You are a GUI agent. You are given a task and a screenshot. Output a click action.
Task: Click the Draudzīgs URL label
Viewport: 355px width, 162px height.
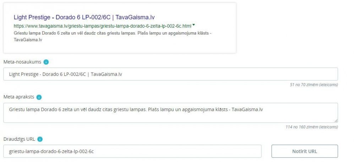19,139
